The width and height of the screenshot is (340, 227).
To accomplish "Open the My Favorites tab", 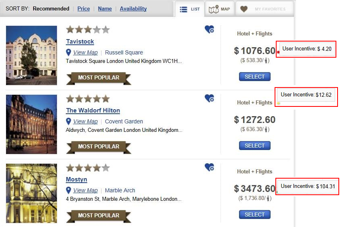I will (x=264, y=9).
